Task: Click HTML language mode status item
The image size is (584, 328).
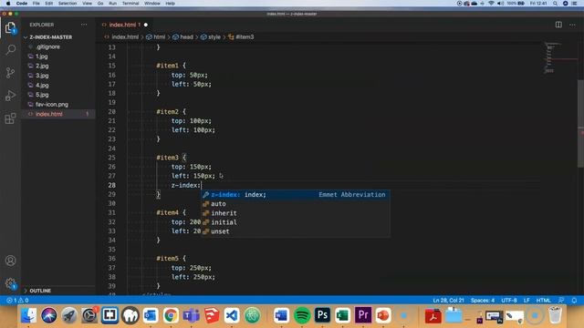Action: tap(543, 300)
